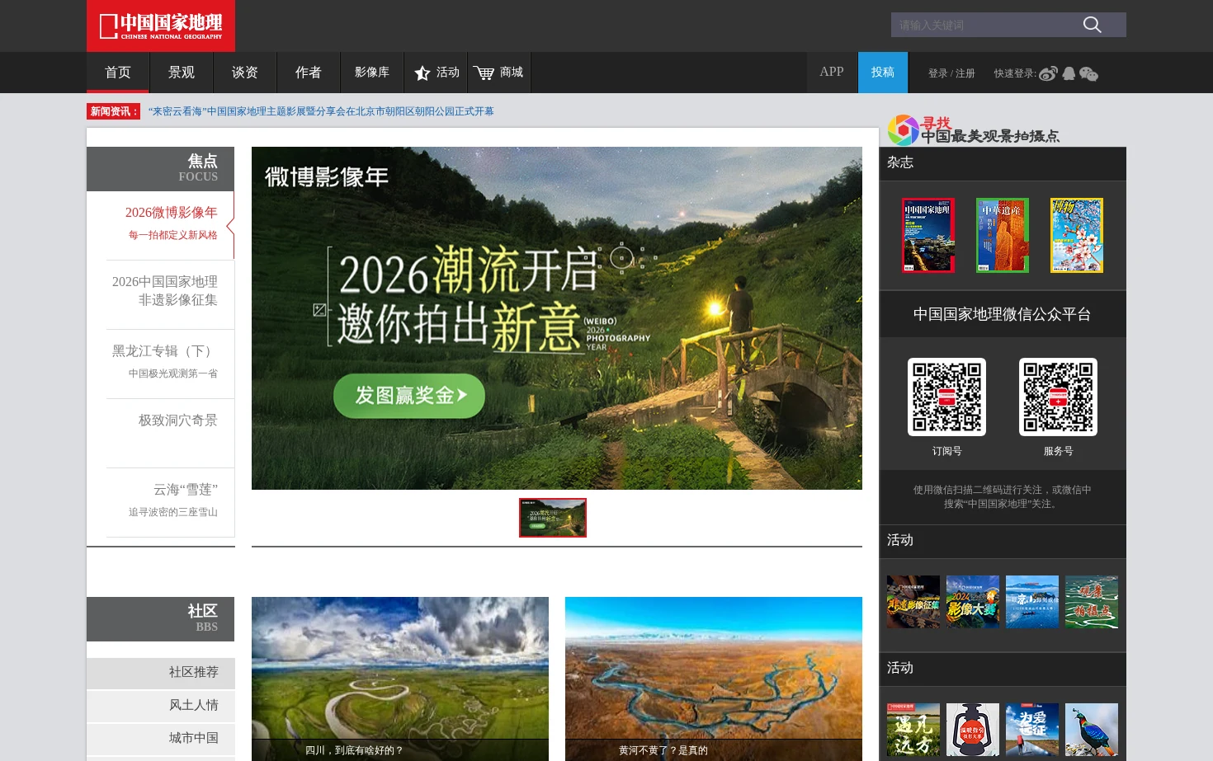
Task: Open the Chinese National Geography logo
Action: pos(161,26)
